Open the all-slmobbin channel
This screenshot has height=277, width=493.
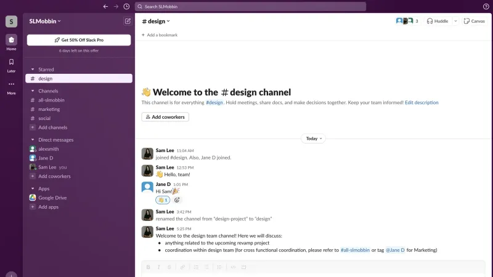pos(79,100)
